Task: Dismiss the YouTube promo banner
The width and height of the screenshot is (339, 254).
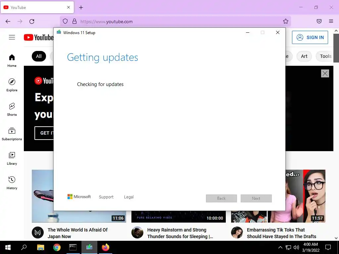Action: [325, 73]
